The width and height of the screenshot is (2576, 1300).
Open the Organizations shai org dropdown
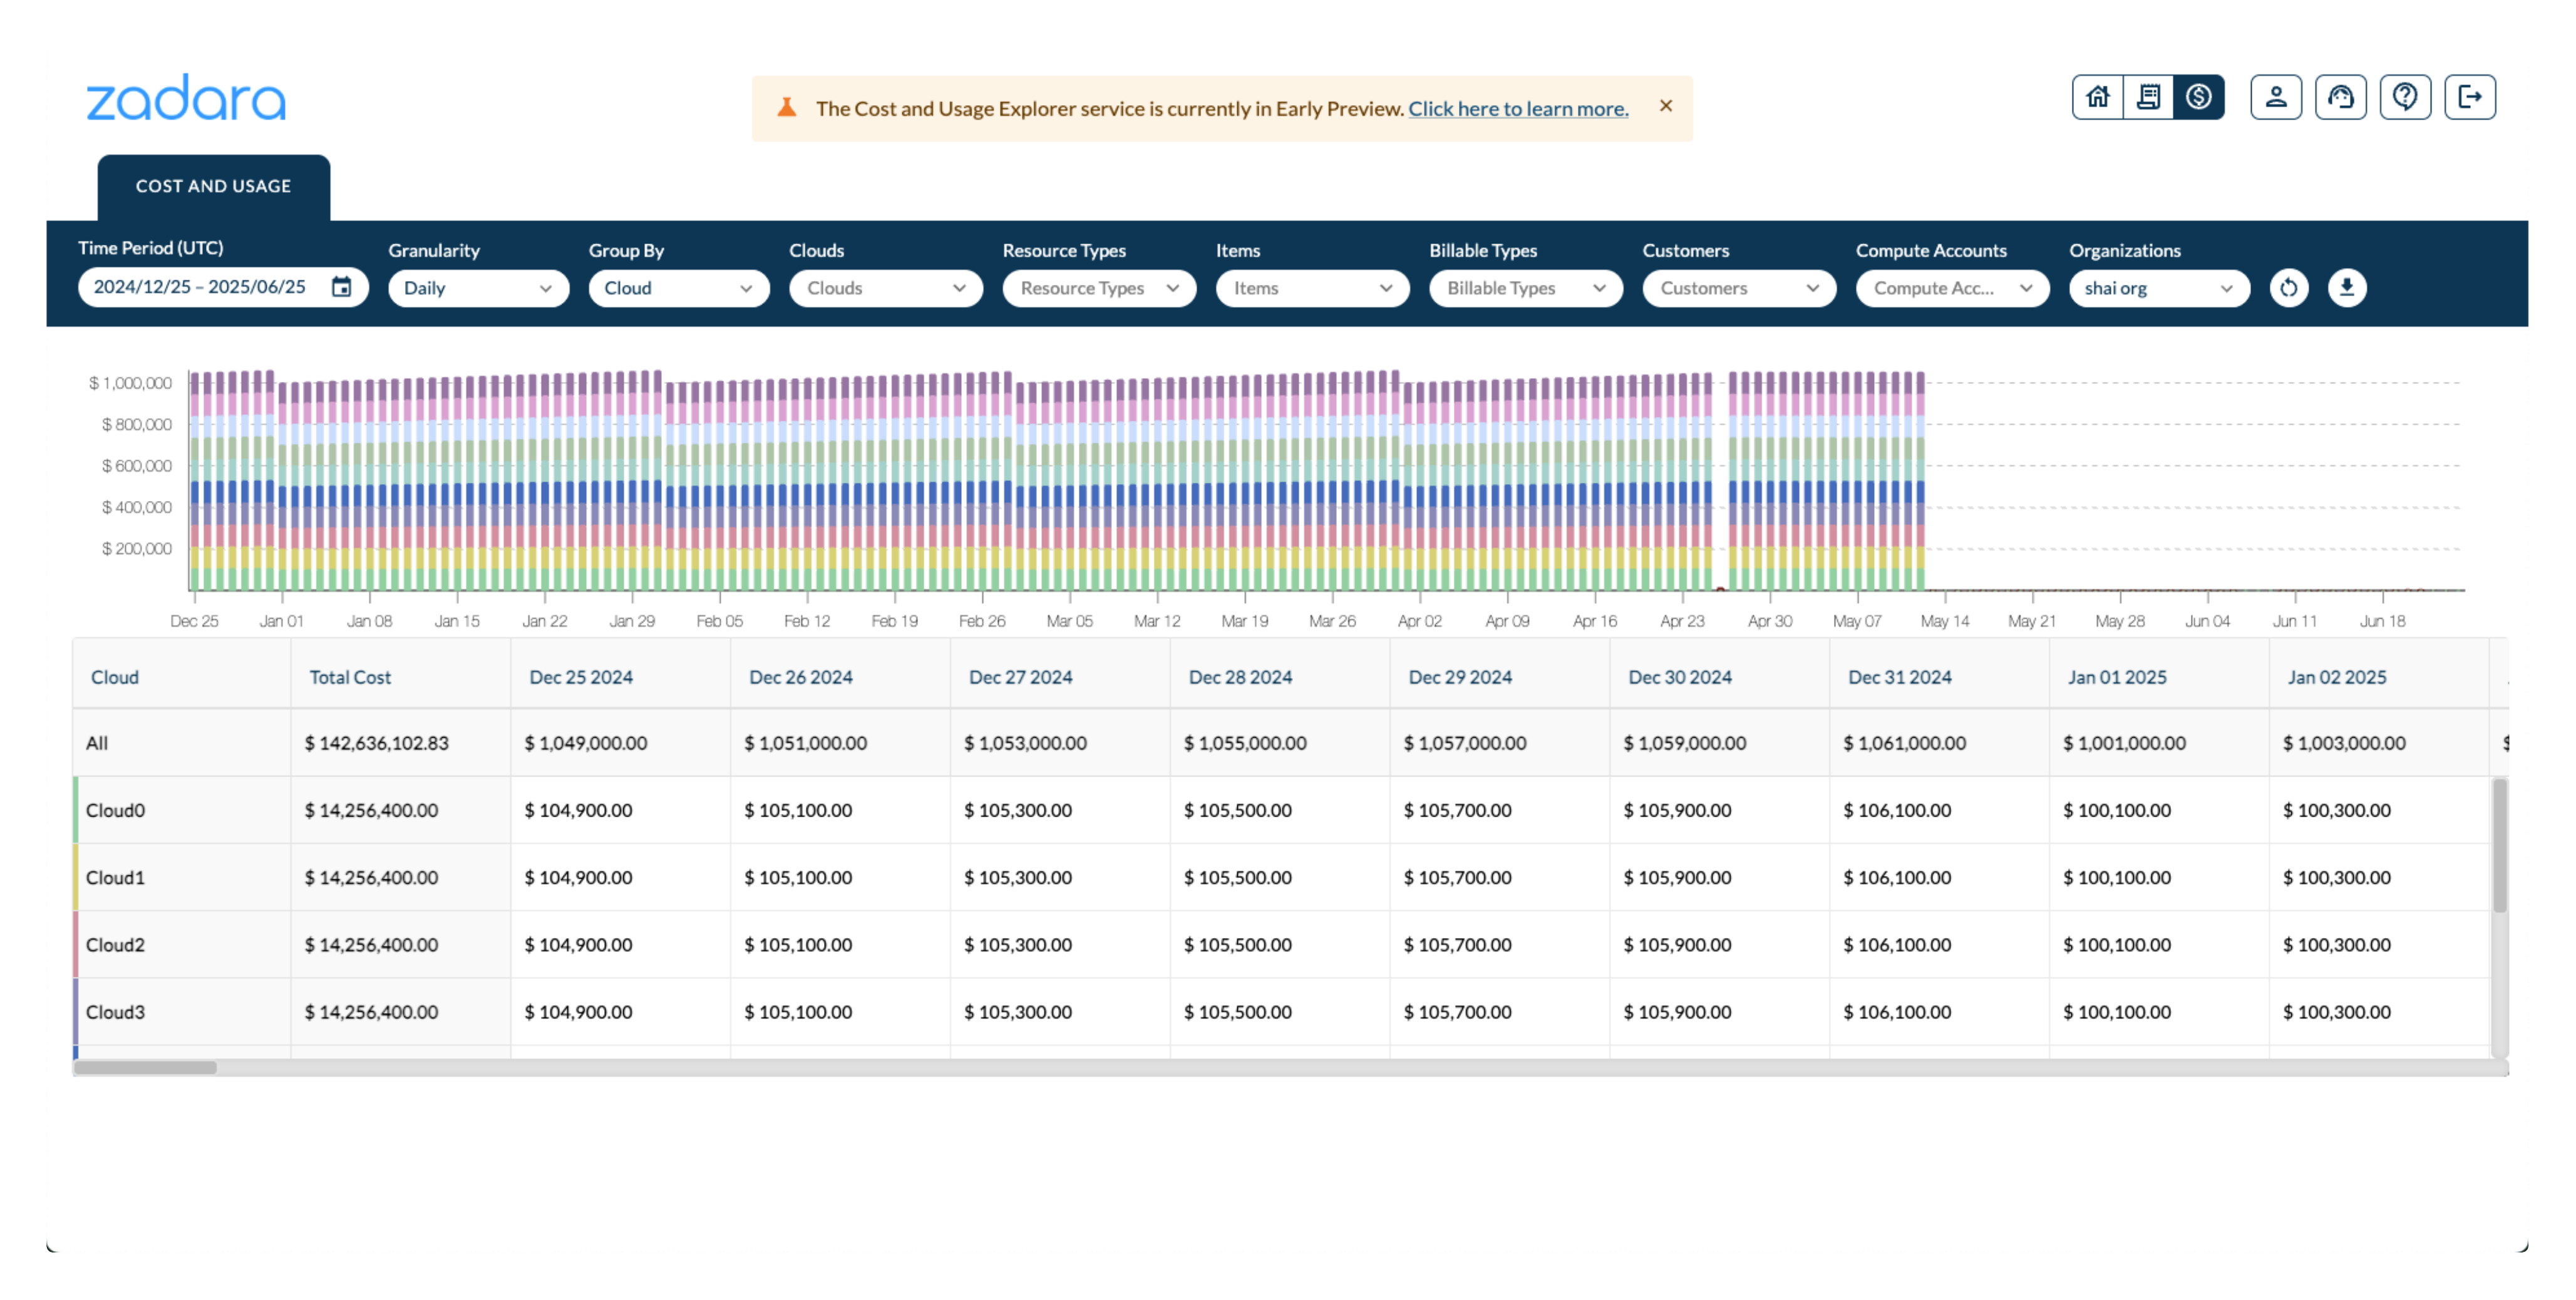point(2158,288)
